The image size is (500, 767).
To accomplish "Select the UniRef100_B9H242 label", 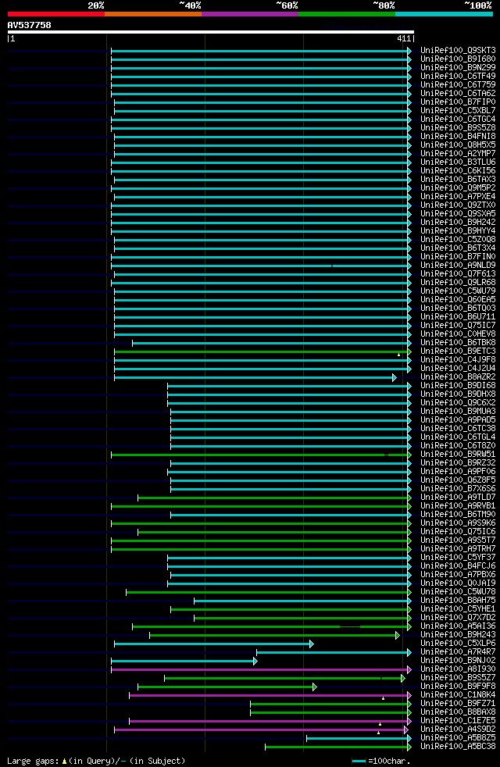I will [x=458, y=222].
